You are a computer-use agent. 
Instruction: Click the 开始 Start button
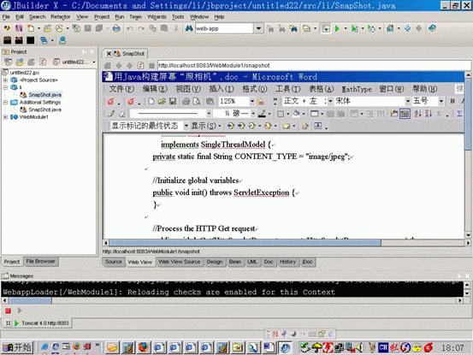(17, 348)
